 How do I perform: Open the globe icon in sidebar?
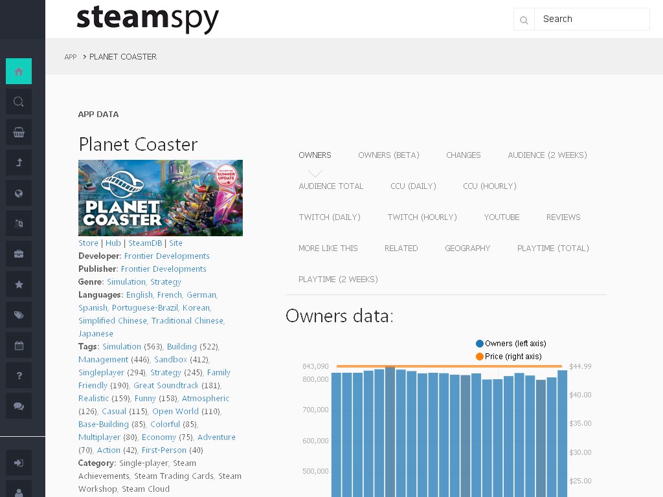19,193
